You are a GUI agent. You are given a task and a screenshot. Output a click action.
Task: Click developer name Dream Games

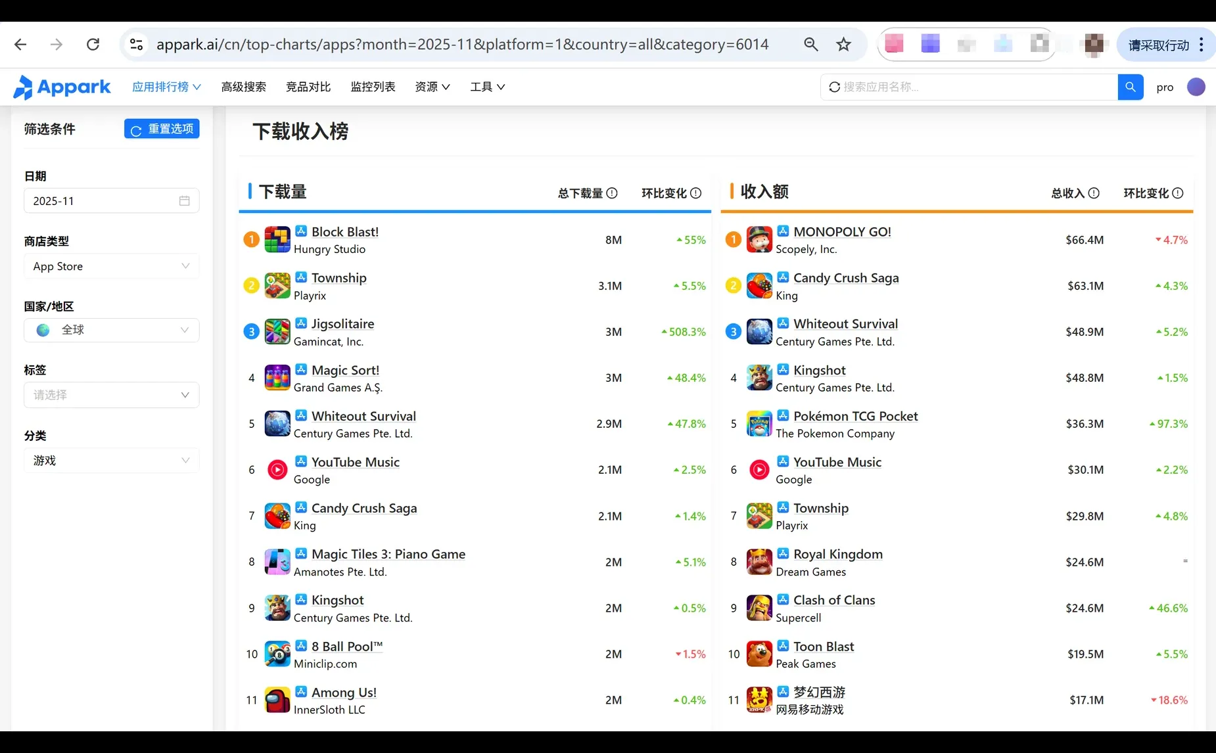tap(810, 572)
